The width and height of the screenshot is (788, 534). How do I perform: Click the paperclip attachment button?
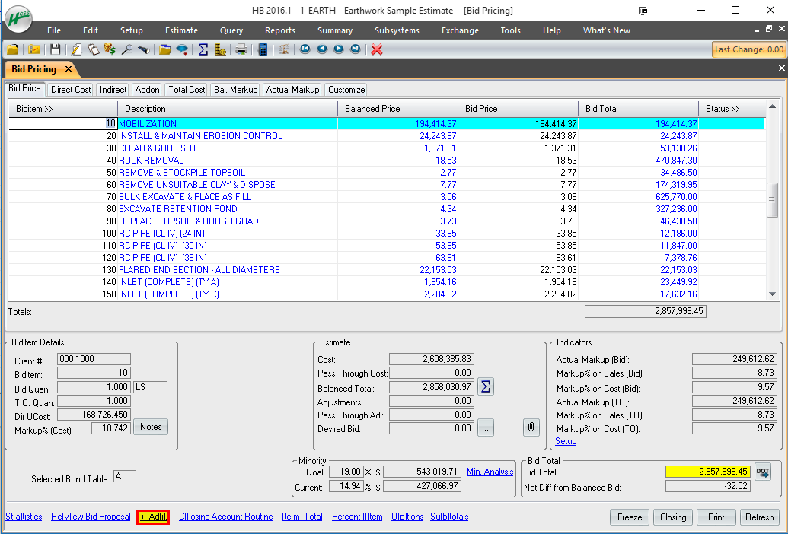pyautogui.click(x=531, y=428)
